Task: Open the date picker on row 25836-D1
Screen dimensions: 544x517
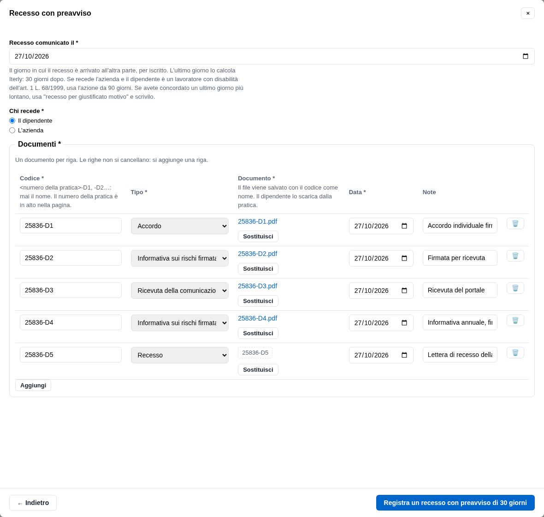Action: click(x=404, y=226)
